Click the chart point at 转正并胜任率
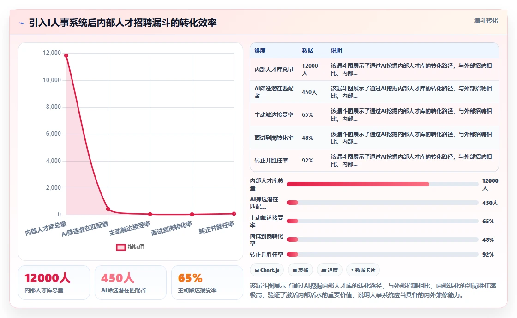 pyautogui.click(x=234, y=214)
